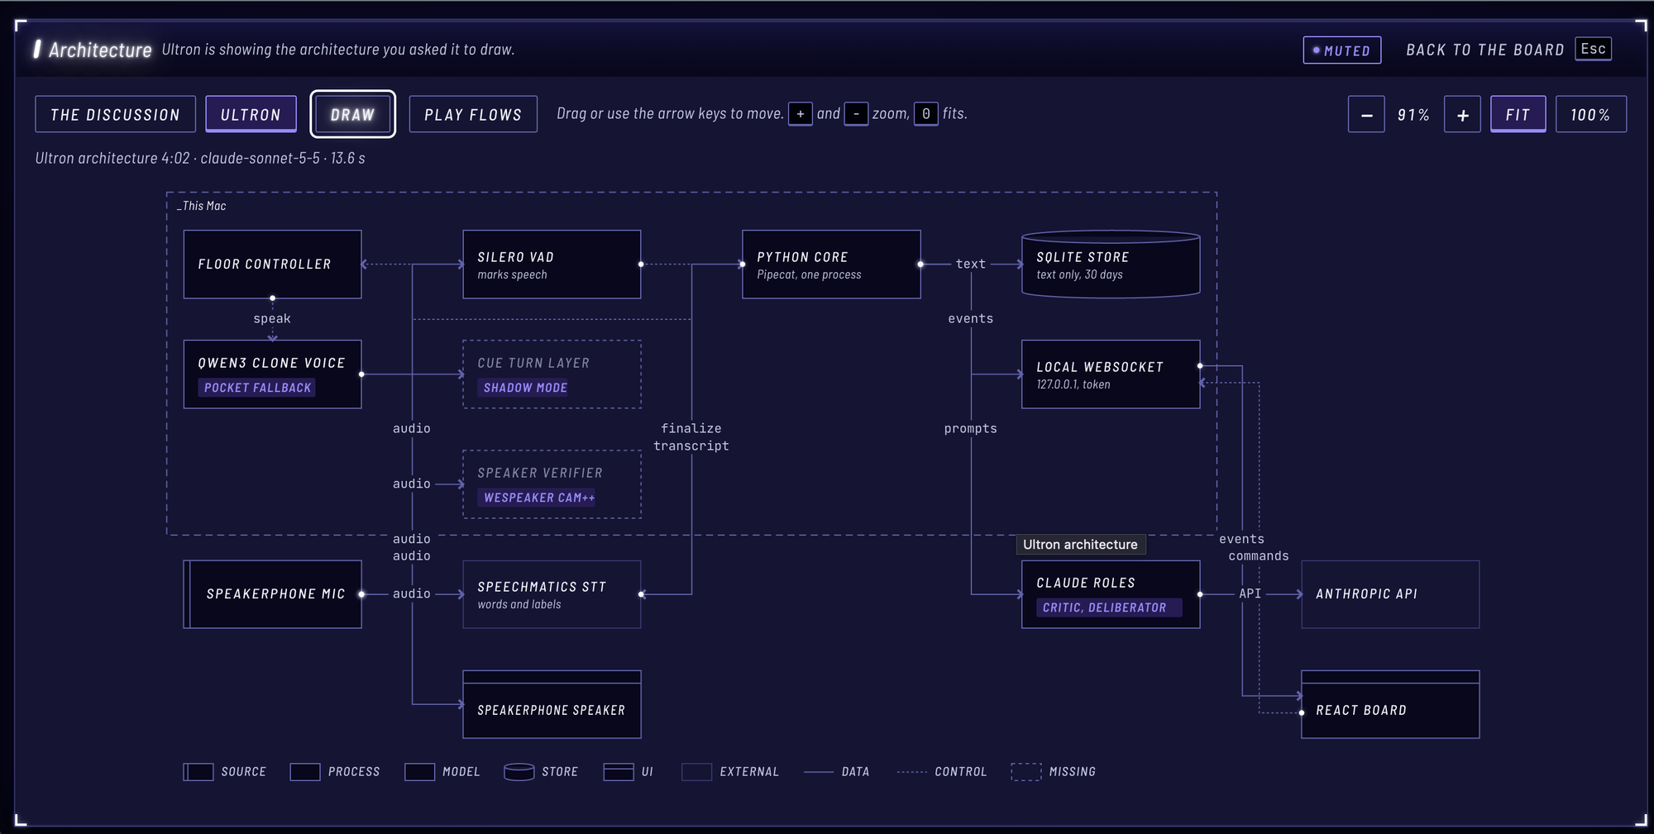This screenshot has height=834, width=1654.
Task: Click the 'events' label under Python Core
Action: [971, 319]
